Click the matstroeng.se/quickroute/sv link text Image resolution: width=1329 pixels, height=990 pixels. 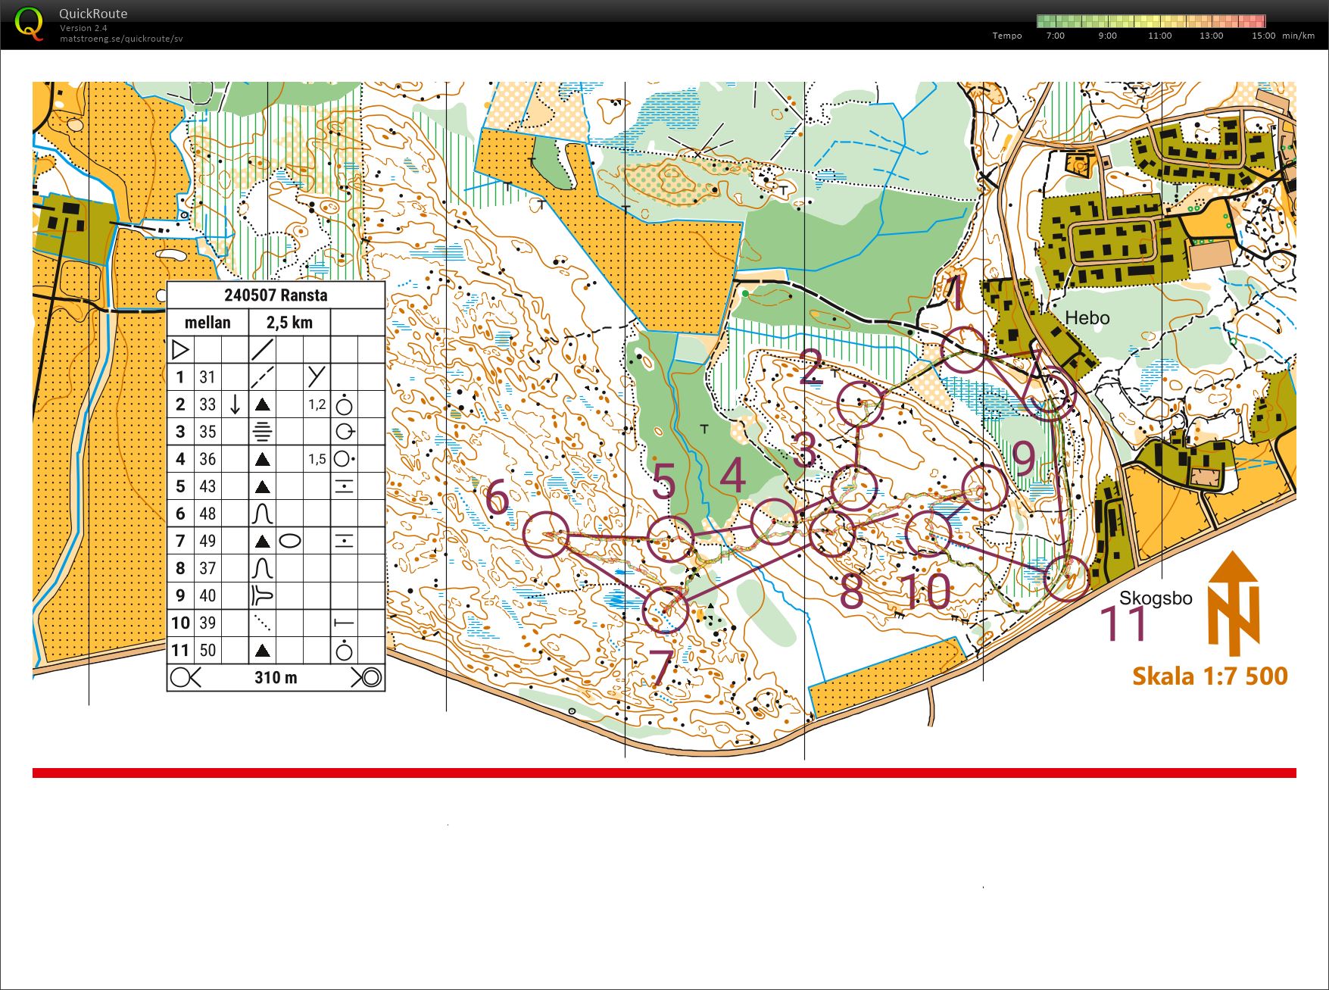point(121,39)
